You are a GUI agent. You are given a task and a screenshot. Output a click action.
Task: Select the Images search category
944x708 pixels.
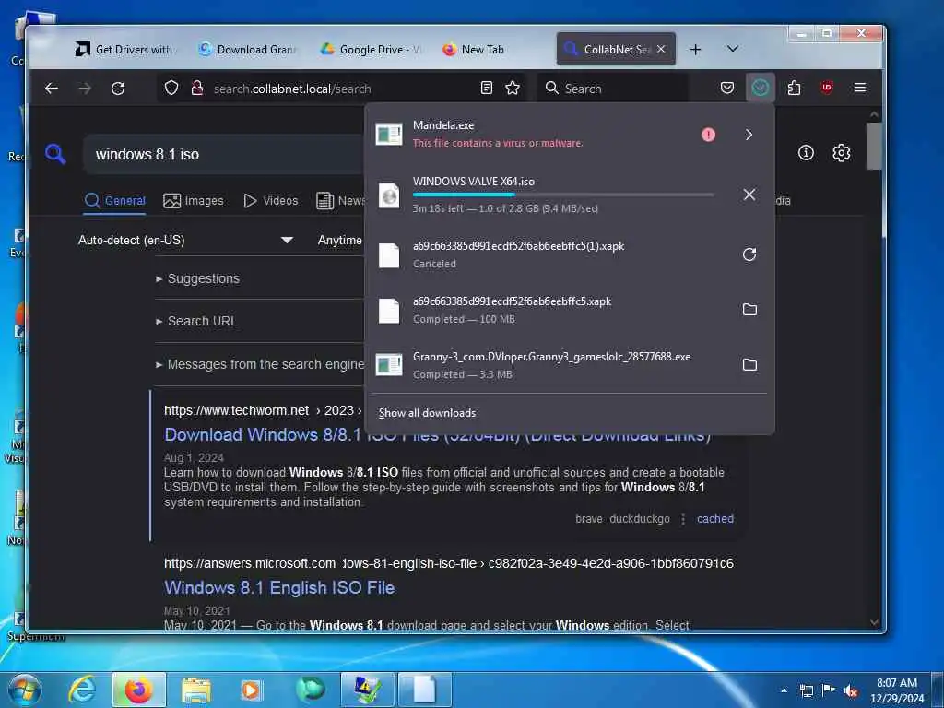click(x=194, y=201)
